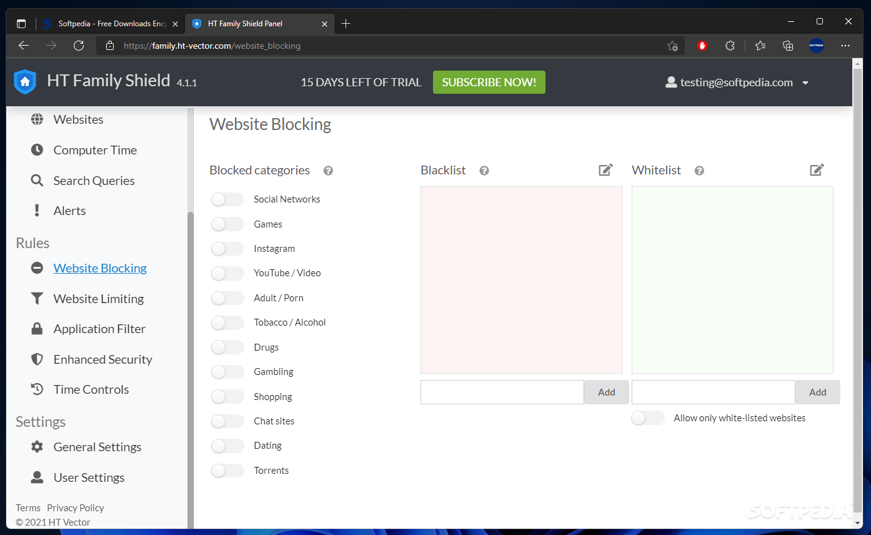Enable Allow only white-listed websites
This screenshot has width=871, height=535.
coord(647,418)
